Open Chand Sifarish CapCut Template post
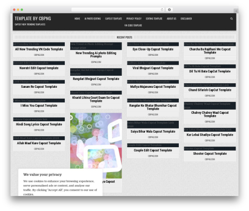The height and width of the screenshot is (211, 249). pos(210,90)
